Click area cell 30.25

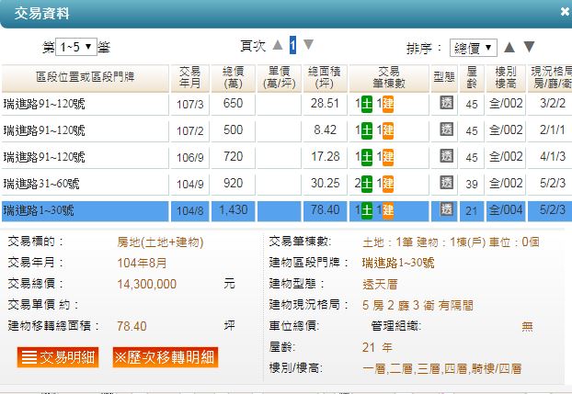click(325, 184)
